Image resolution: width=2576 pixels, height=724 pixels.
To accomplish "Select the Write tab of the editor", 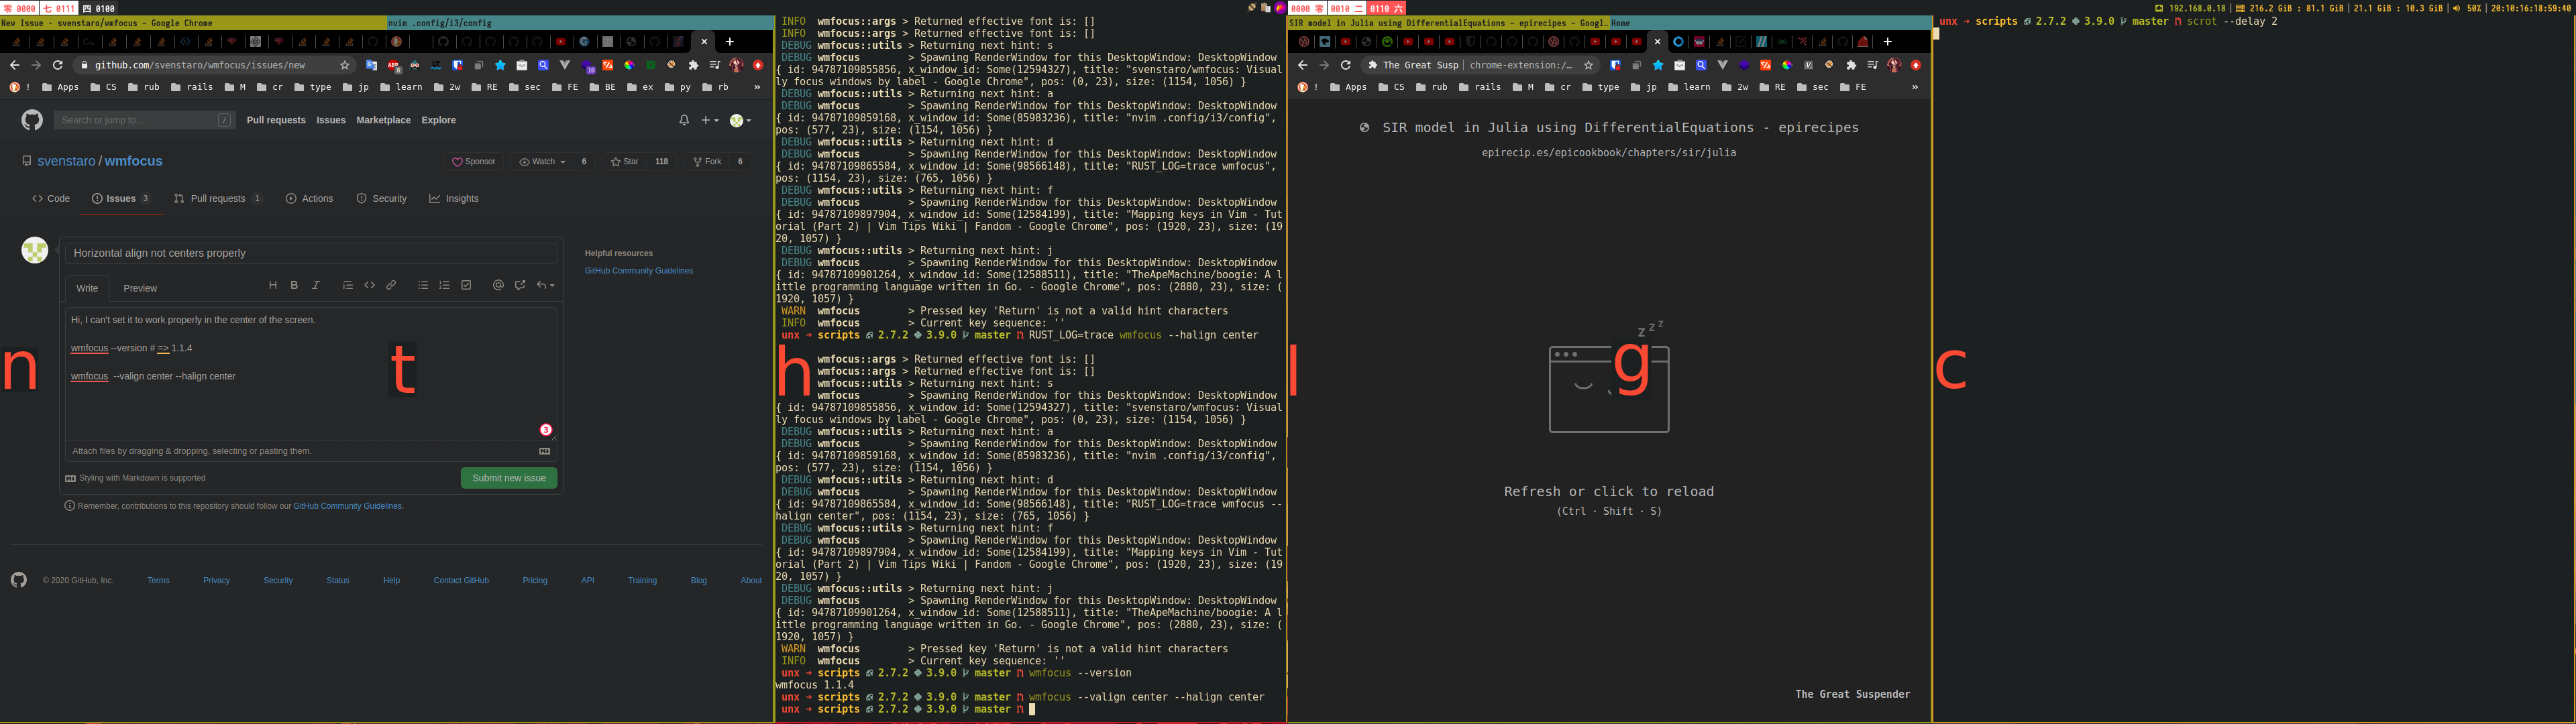I will tap(87, 288).
